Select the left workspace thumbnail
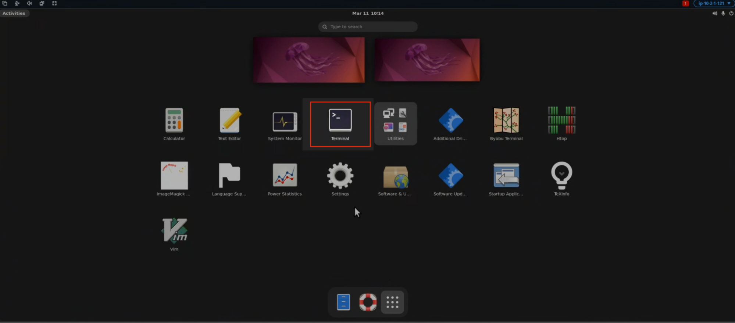This screenshot has width=735, height=323. point(309,60)
